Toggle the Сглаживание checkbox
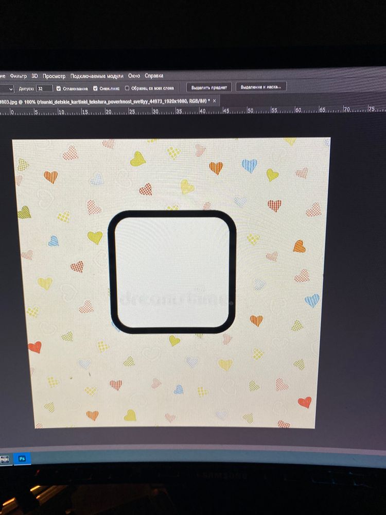This screenshot has width=386, height=515. [x=59, y=88]
